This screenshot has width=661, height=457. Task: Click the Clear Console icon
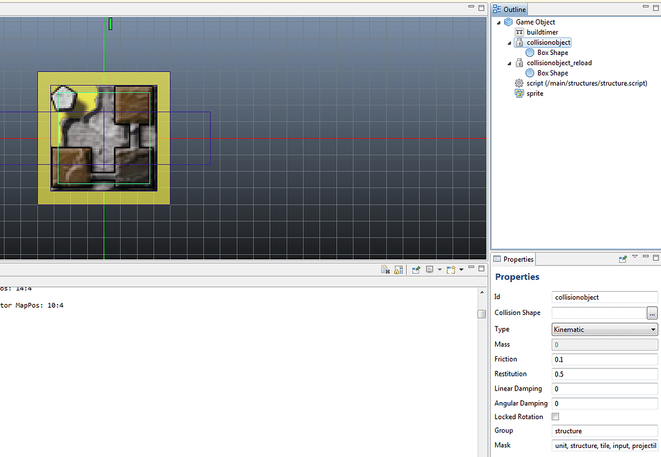[x=385, y=269]
